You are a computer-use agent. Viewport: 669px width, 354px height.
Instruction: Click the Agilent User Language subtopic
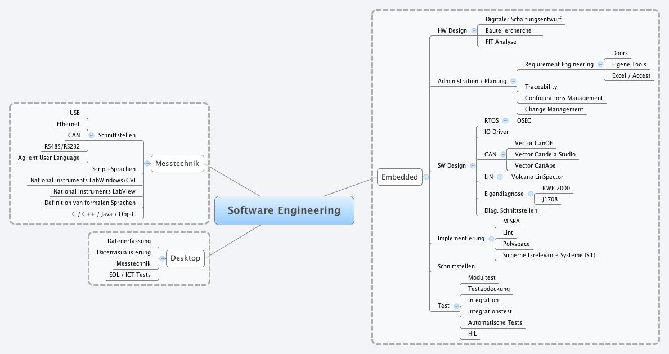tap(49, 158)
